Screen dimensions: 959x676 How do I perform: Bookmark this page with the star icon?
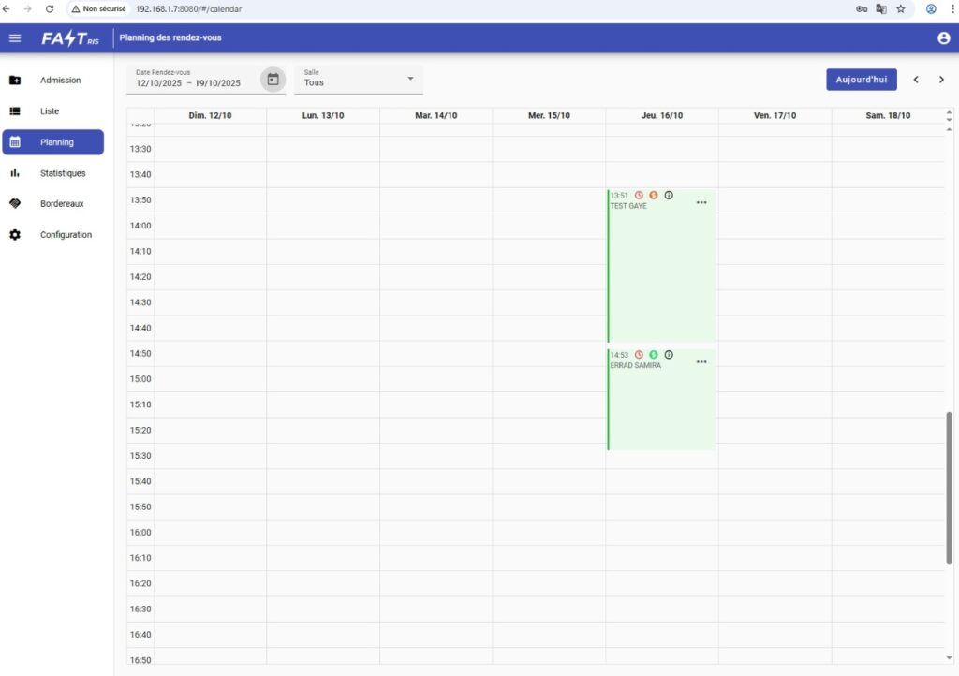point(901,8)
